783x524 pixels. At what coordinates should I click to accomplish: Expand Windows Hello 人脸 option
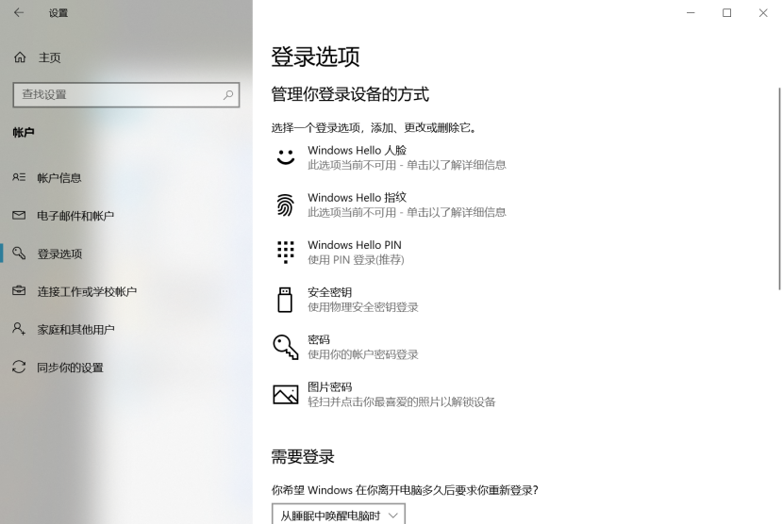[x=390, y=157]
